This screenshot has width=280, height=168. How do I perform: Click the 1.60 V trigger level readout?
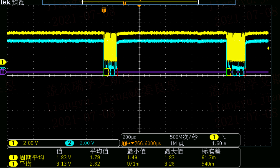pos(219,144)
